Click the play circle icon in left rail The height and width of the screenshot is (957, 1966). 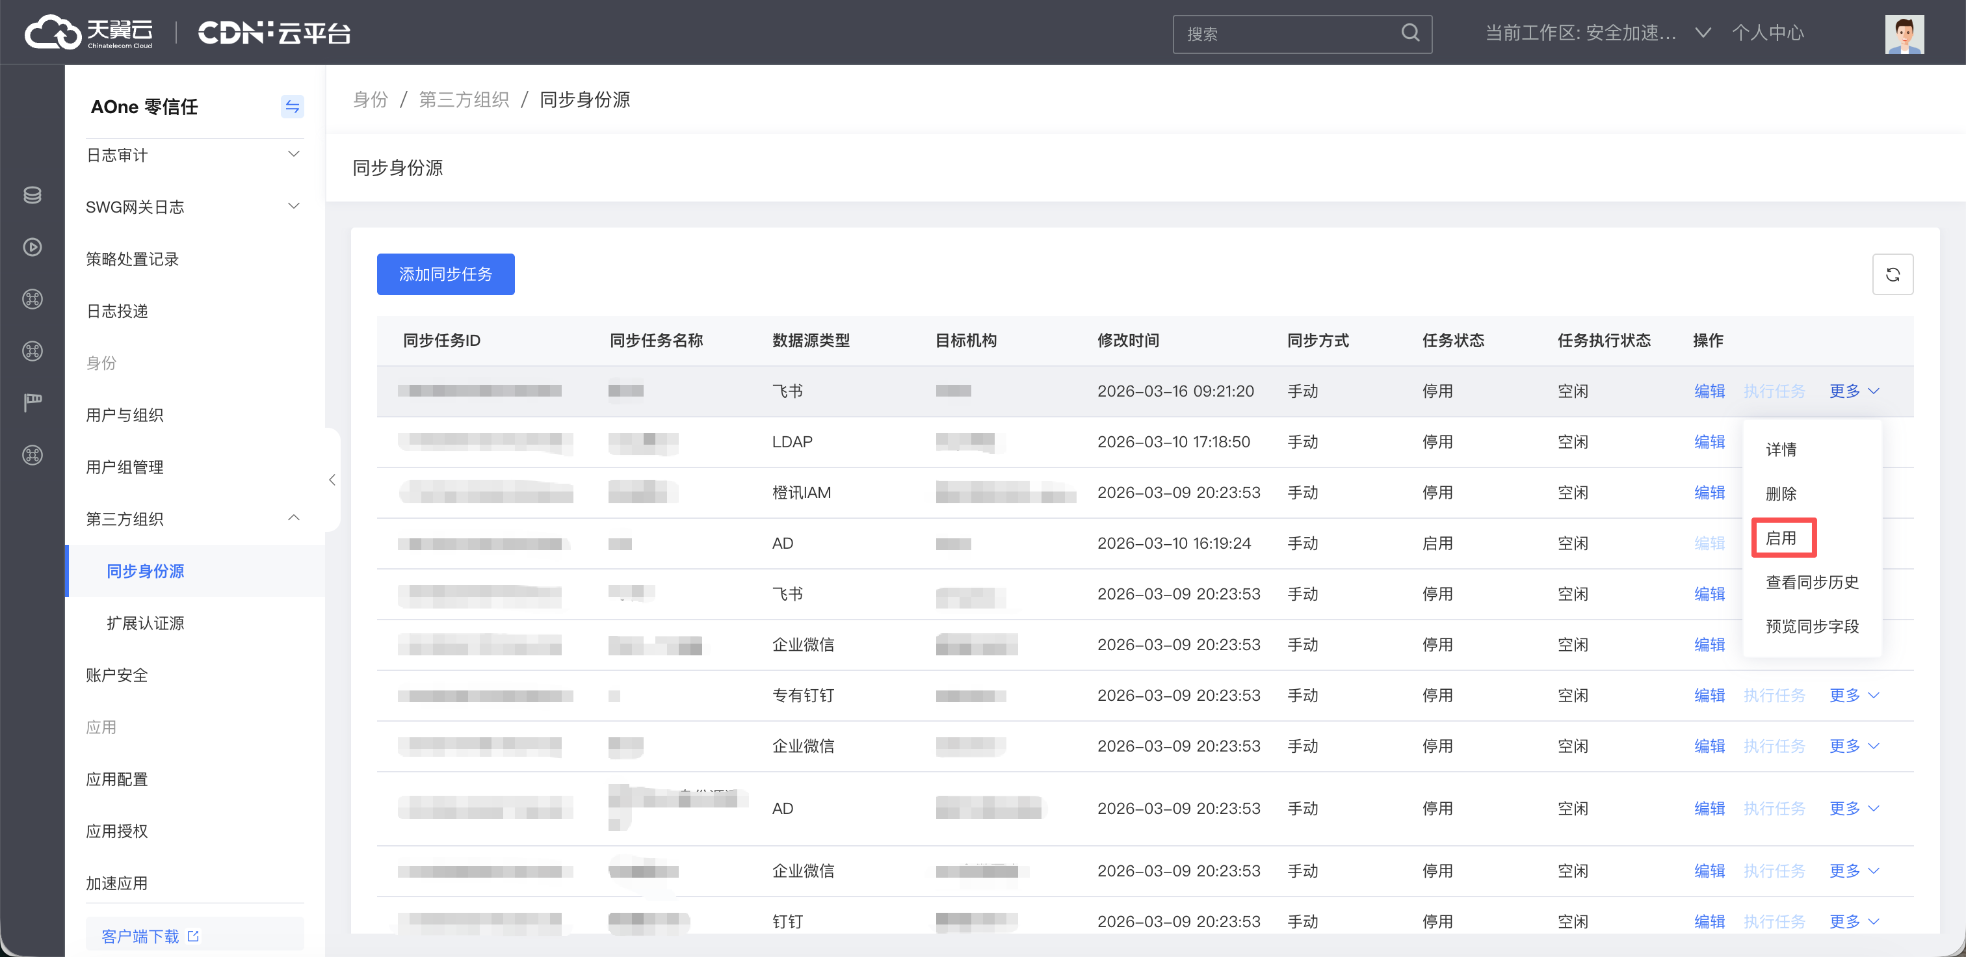pyautogui.click(x=32, y=247)
